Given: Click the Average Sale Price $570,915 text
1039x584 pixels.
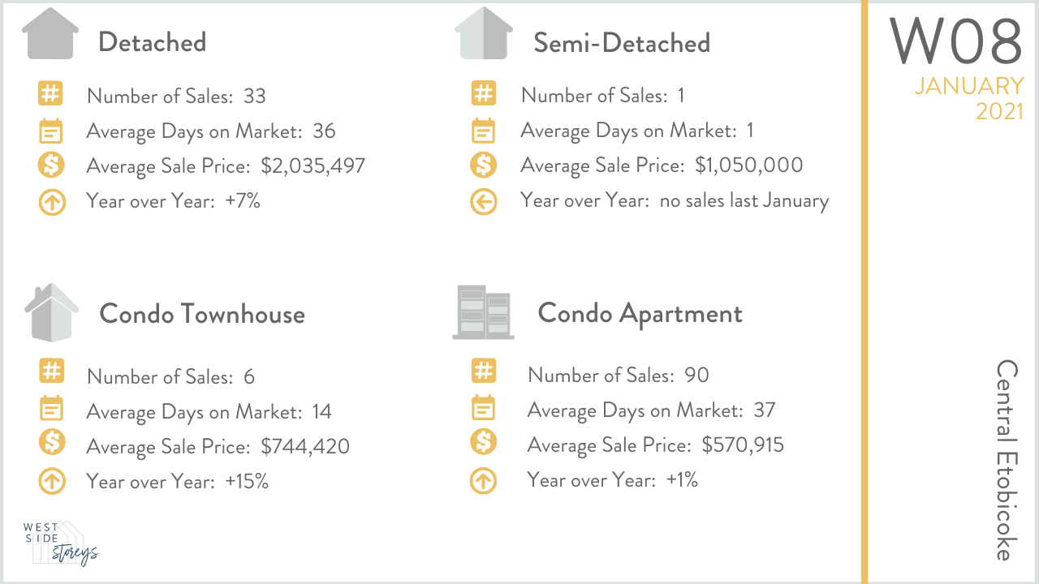Looking at the screenshot, I should pyautogui.click(x=655, y=445).
